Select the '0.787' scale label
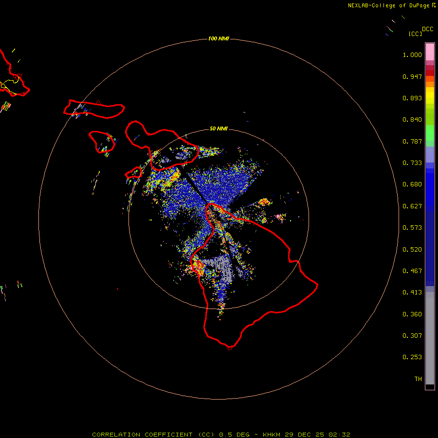 click(412, 141)
